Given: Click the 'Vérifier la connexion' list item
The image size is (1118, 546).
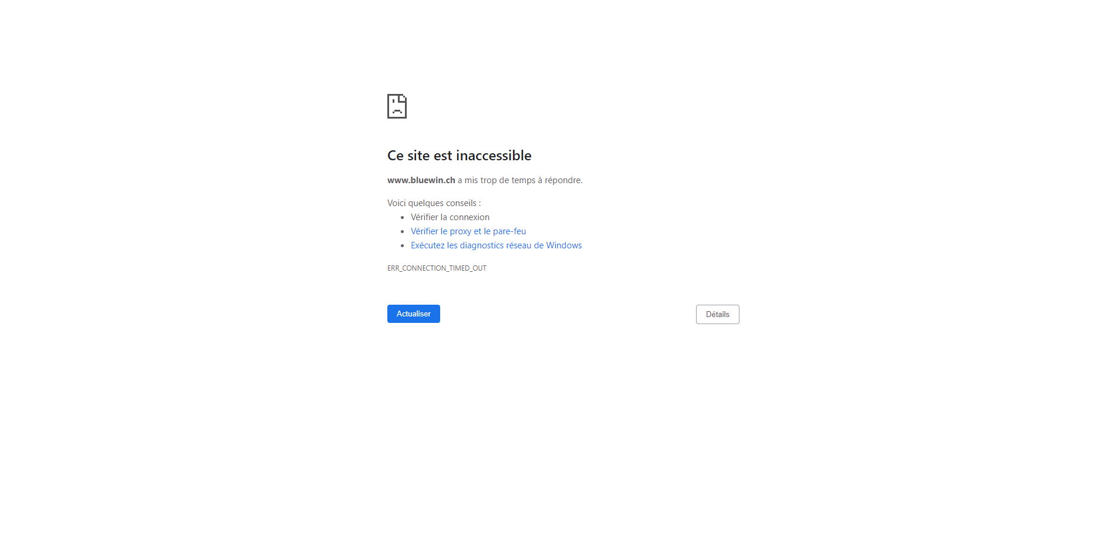Looking at the screenshot, I should 450,217.
